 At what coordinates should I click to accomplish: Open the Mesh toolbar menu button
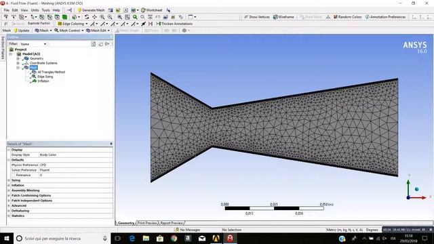[43, 30]
